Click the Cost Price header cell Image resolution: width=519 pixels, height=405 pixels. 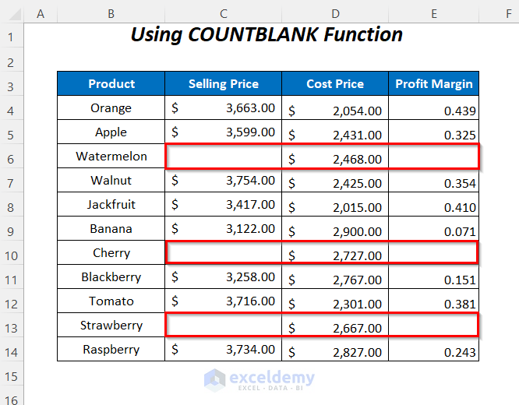[335, 83]
